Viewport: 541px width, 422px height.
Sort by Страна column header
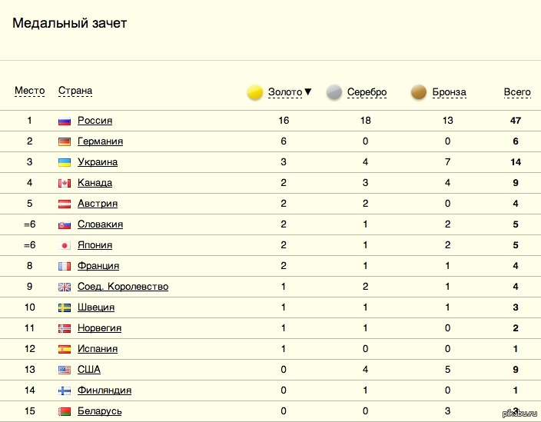75,91
